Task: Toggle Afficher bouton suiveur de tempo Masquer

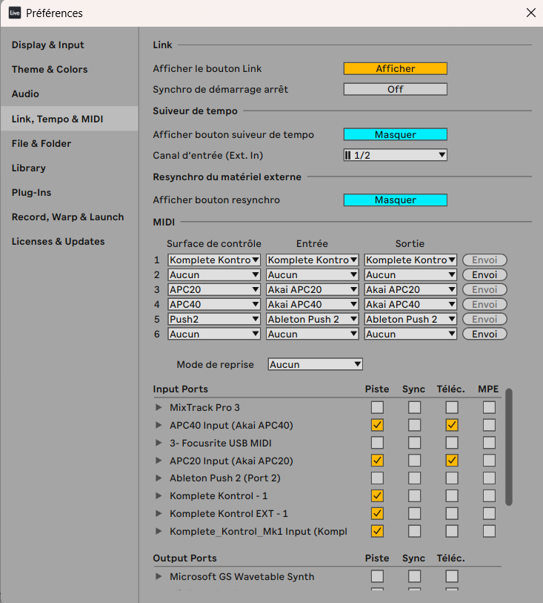Action: coord(395,134)
